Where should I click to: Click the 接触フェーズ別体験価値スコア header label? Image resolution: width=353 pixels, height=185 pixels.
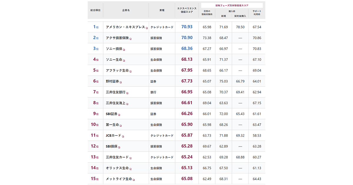[x=232, y=5]
